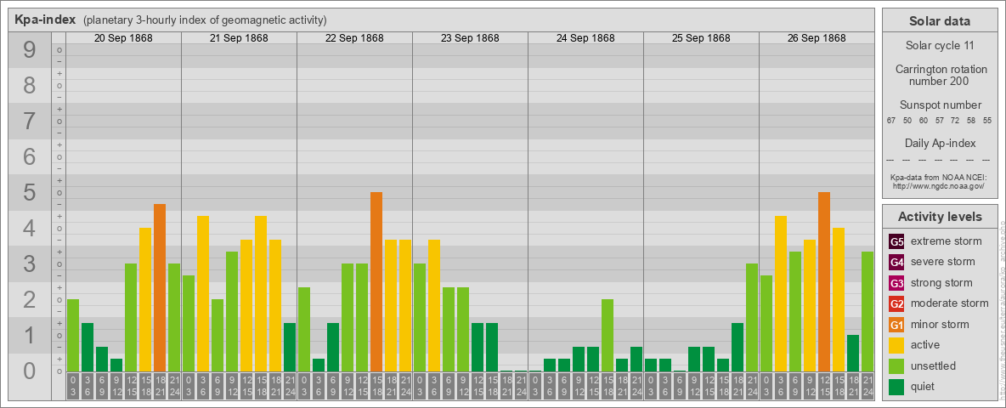
Task: Click the light green bar for 24 Sep 15-18h
Action: coord(608,335)
